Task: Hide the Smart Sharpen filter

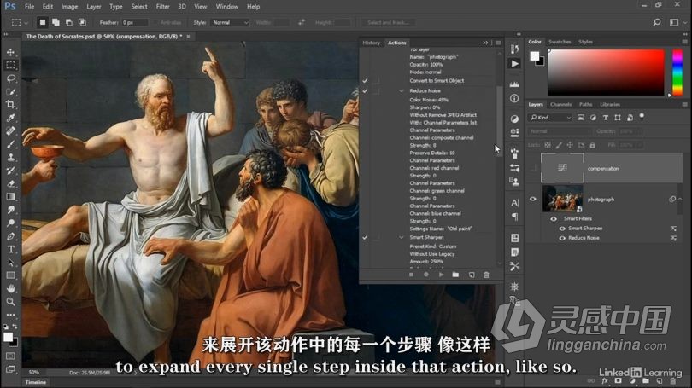Action: pyautogui.click(x=562, y=229)
